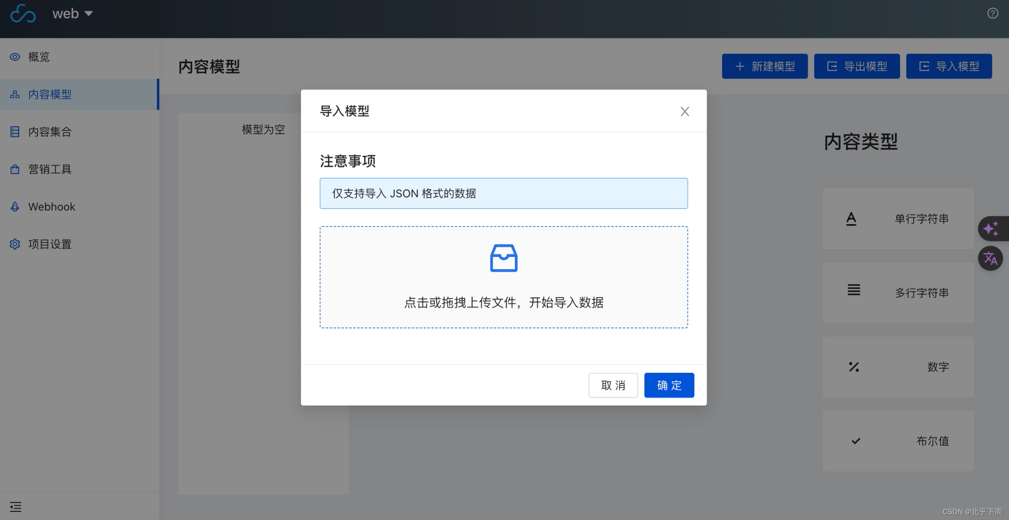This screenshot has height=520, width=1009.
Task: Click the purple AI sparkle icon
Action: [991, 229]
